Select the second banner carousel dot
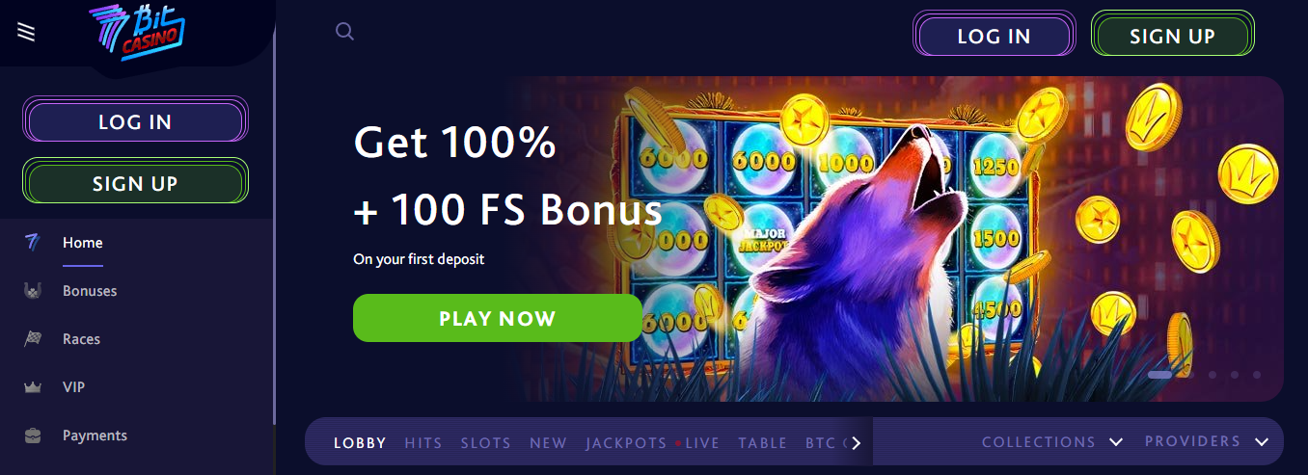Viewport: 1308px width, 475px height. pos(1189,375)
